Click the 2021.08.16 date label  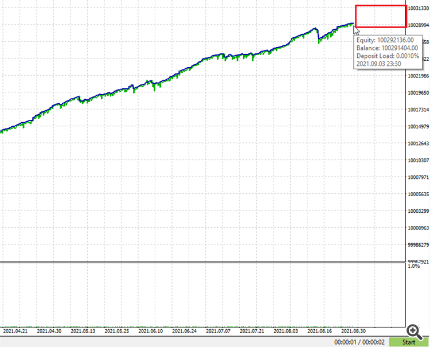(319, 331)
